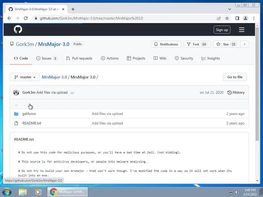The image size is (263, 197).
Task: Open the Add files via upload commit message
Action: tap(52, 92)
